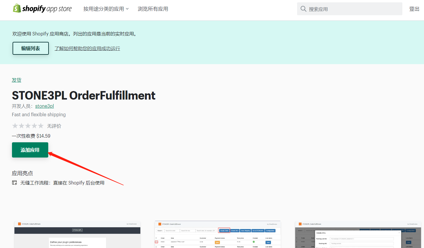
Task: Click the Fast and flexible shipping tagline
Action: (39, 114)
